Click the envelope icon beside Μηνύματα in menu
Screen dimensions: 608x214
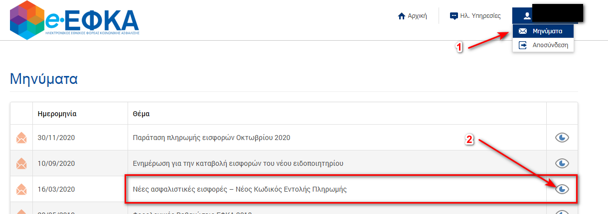click(523, 31)
